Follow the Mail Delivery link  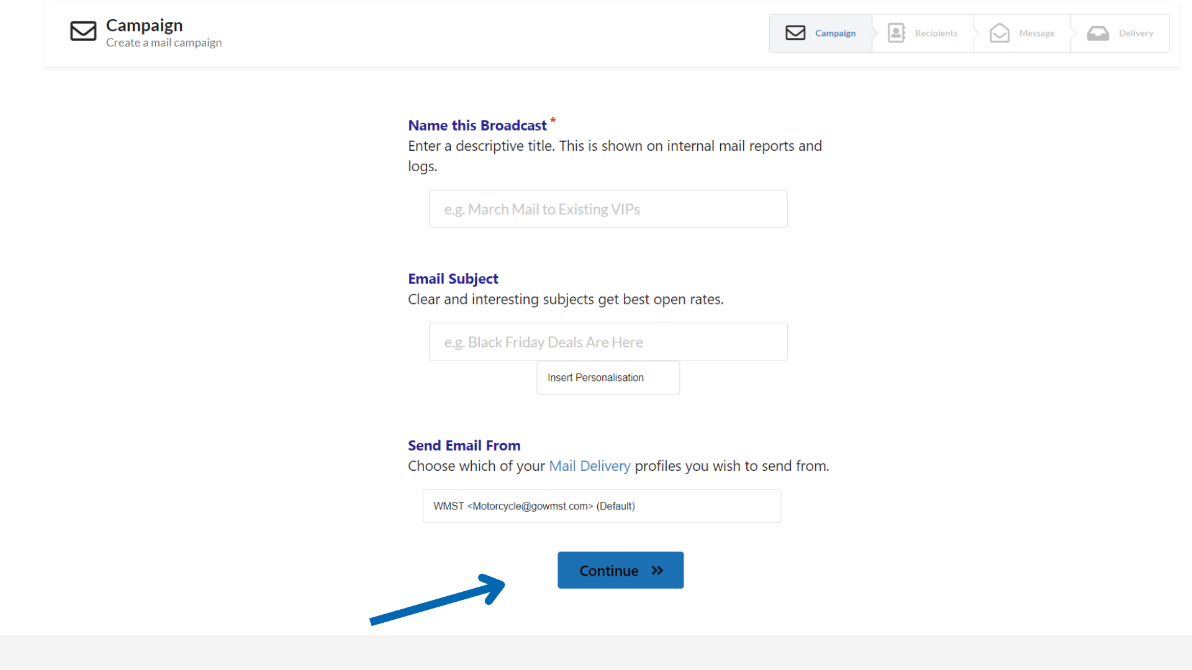point(589,466)
